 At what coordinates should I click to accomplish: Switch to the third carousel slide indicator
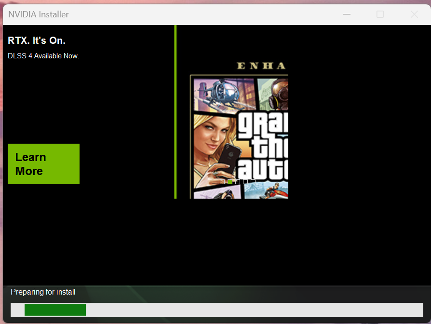(238, 182)
